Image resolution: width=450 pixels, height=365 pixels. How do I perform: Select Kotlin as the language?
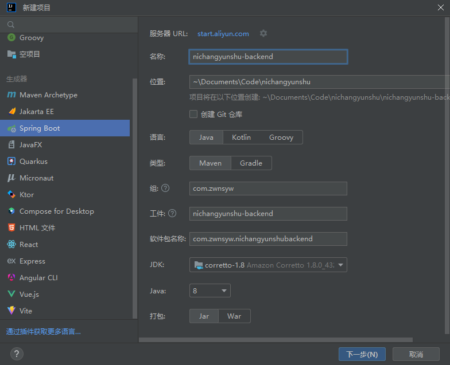point(241,138)
